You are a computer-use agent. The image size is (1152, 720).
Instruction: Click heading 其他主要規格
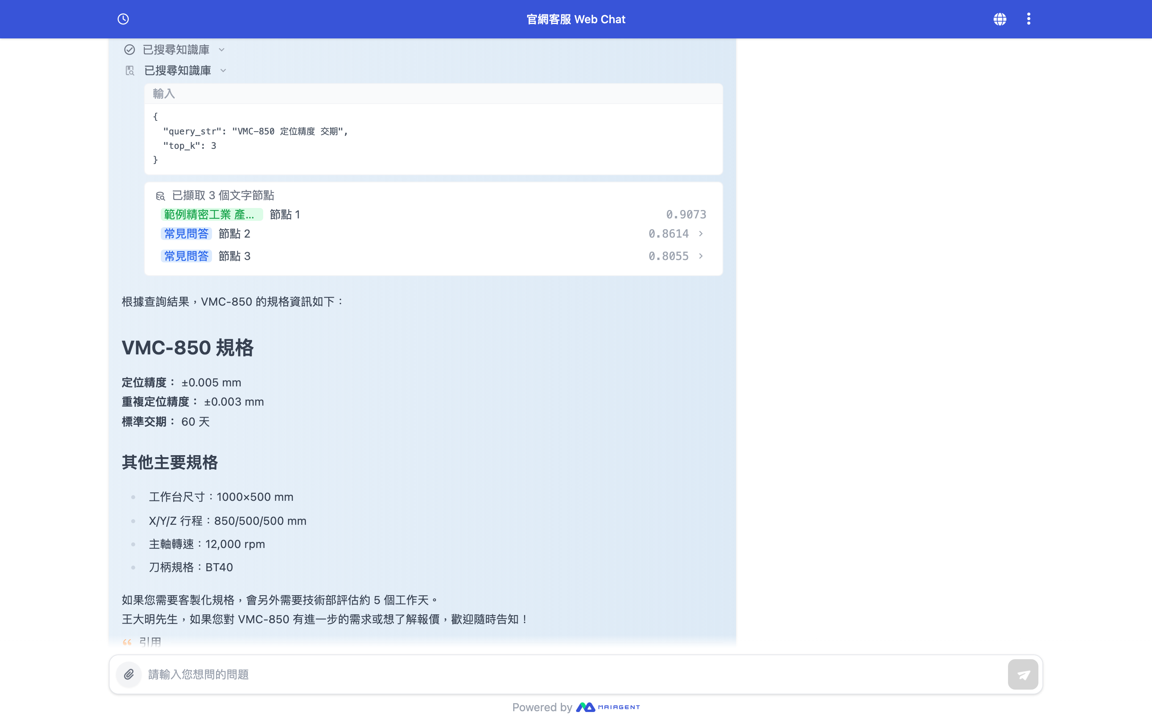pyautogui.click(x=170, y=462)
